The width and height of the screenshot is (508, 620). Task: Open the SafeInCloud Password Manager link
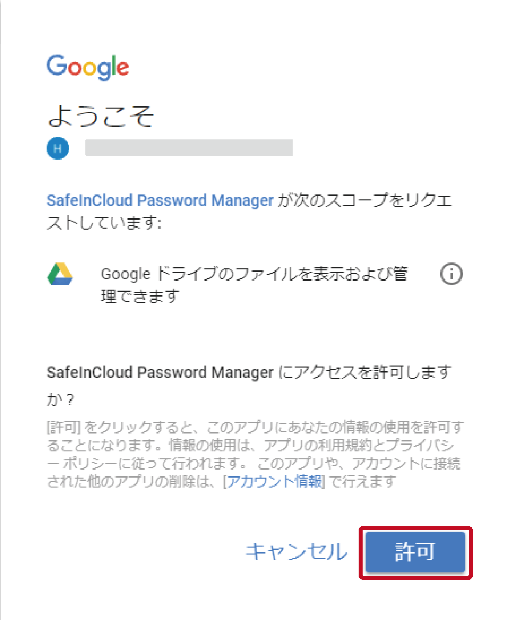(x=159, y=200)
